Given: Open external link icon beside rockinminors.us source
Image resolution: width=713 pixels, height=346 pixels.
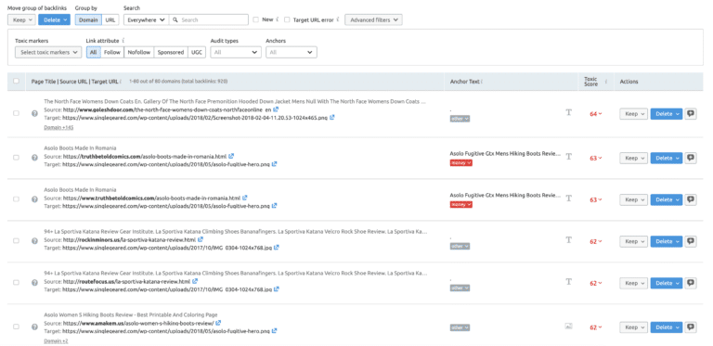Looking at the screenshot, I should (x=201, y=239).
